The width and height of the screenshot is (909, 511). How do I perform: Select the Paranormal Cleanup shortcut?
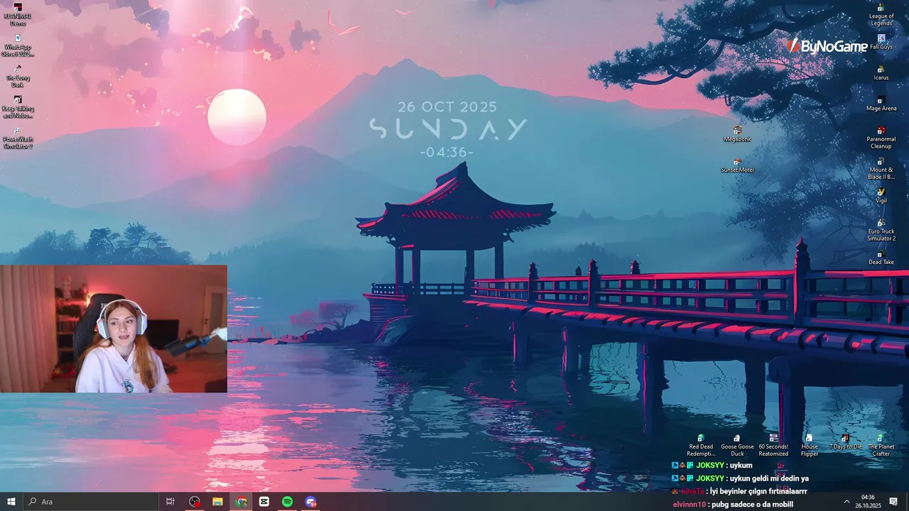[x=881, y=138]
